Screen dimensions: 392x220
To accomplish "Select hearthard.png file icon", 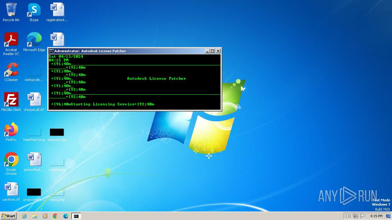I will 34,134.
